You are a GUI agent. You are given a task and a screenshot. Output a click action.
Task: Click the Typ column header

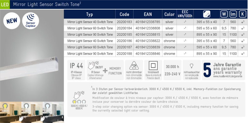click(89, 14)
